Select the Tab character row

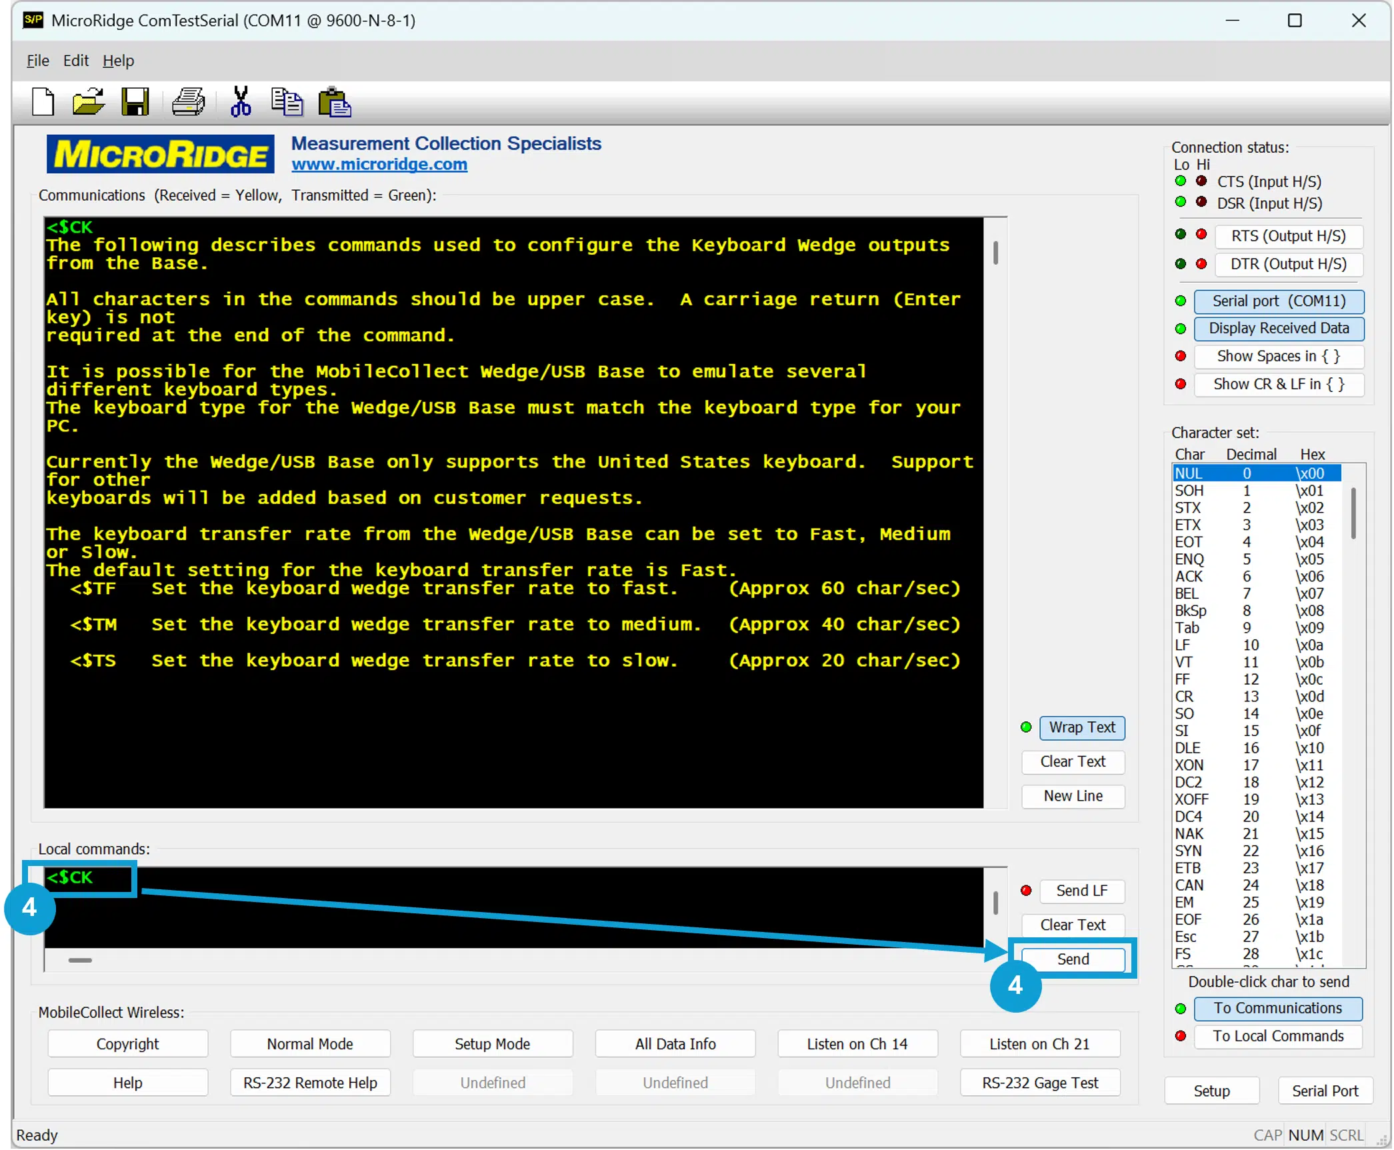point(1257,628)
